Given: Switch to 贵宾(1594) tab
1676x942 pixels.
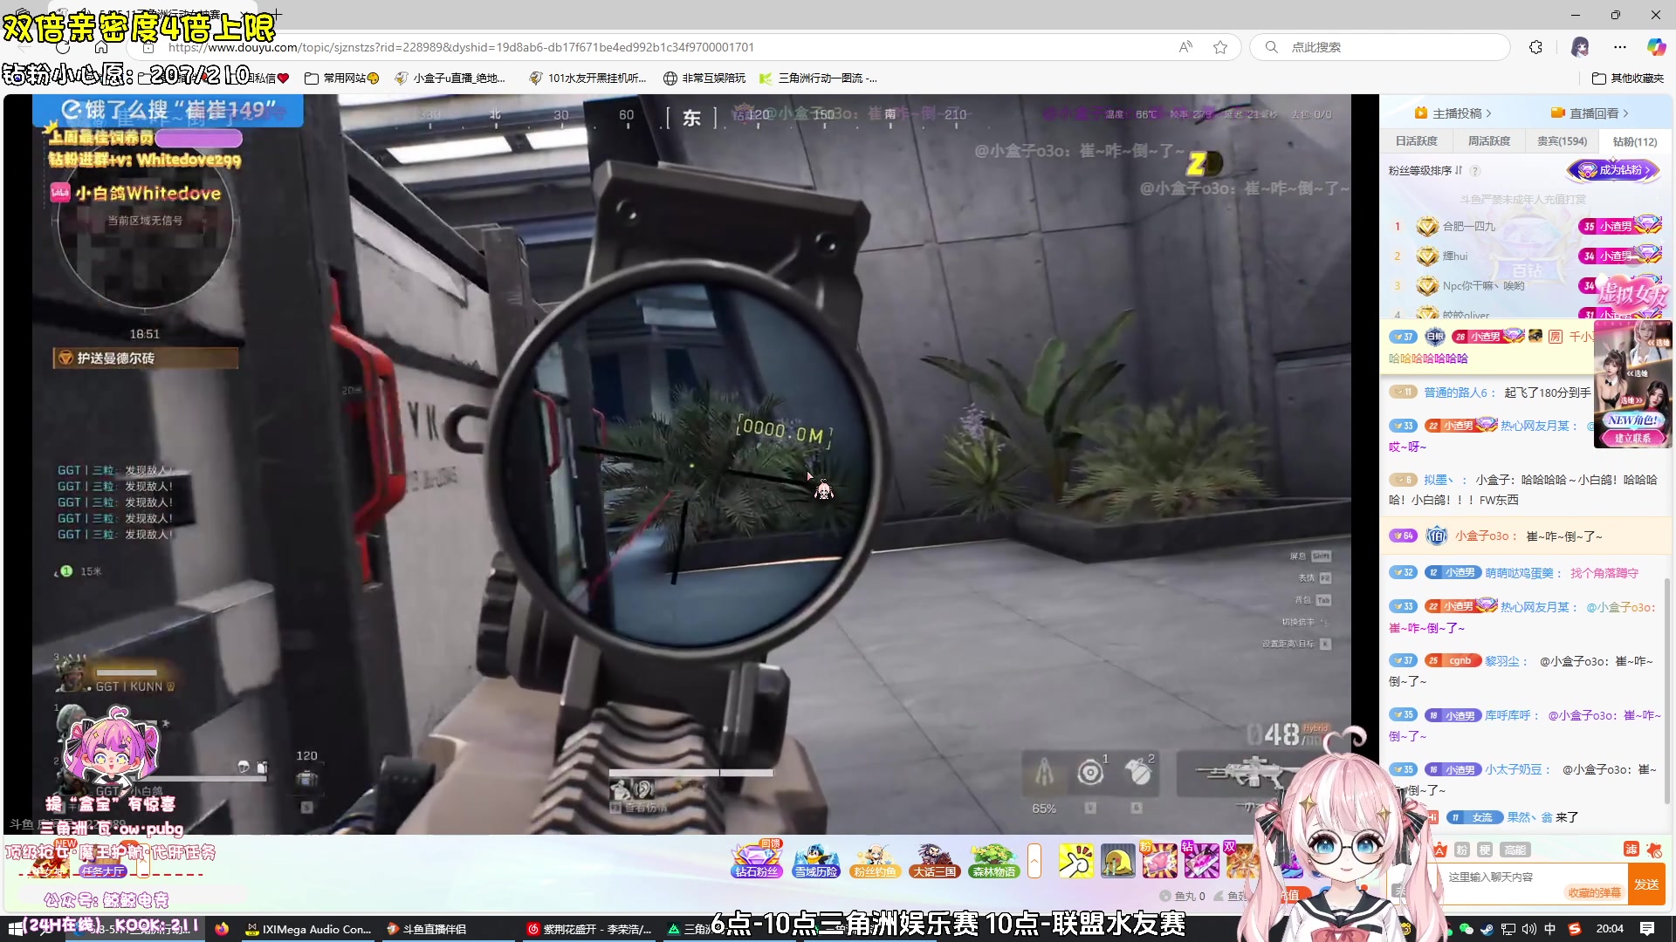Looking at the screenshot, I should pyautogui.click(x=1563, y=141).
